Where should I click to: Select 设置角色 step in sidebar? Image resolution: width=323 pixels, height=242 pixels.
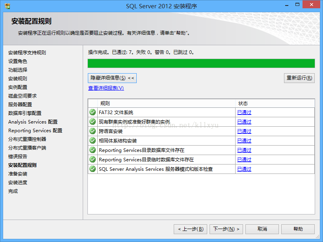[x=18, y=61]
